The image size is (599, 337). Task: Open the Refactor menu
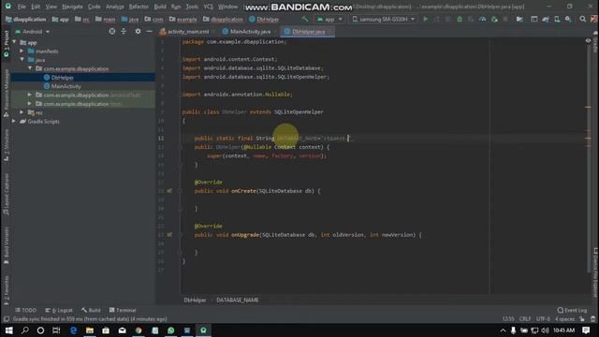point(139,7)
